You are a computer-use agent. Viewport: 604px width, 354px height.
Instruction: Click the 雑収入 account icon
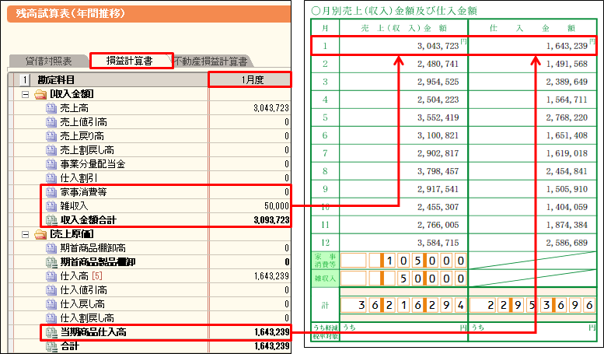(x=51, y=206)
